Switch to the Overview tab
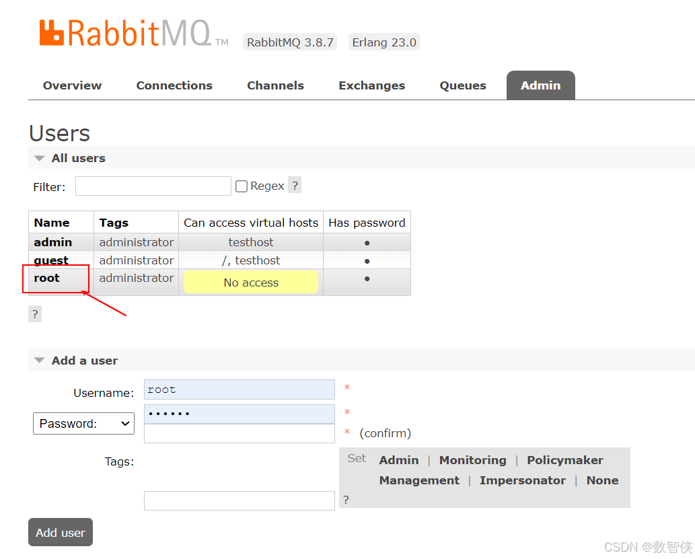Screen dimensions: 695x559 (x=72, y=85)
